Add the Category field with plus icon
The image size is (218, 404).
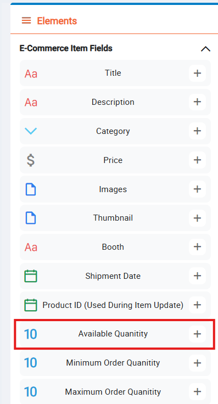(x=197, y=131)
